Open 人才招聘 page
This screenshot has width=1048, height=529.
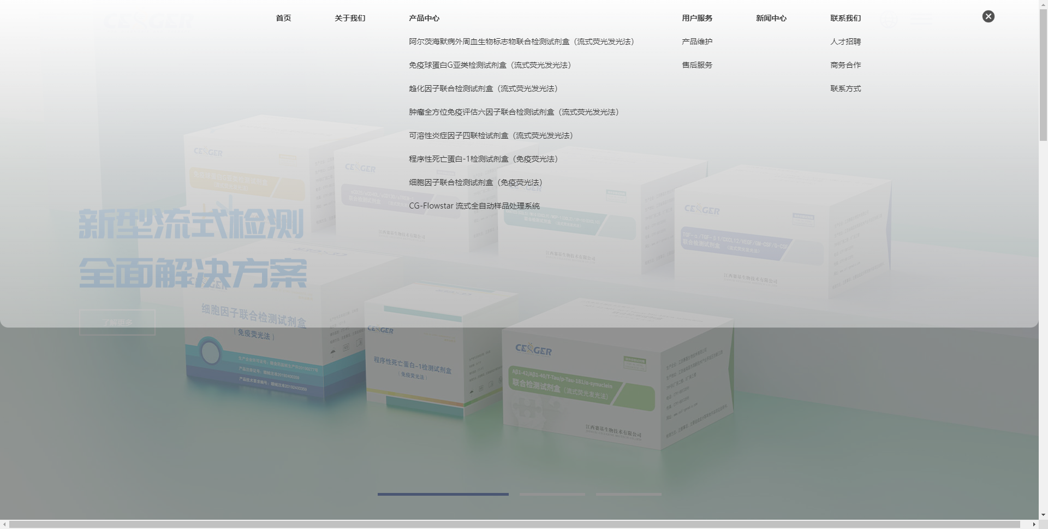pos(845,41)
